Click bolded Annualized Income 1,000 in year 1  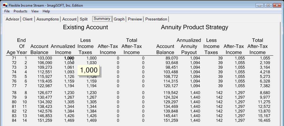pos(69,58)
